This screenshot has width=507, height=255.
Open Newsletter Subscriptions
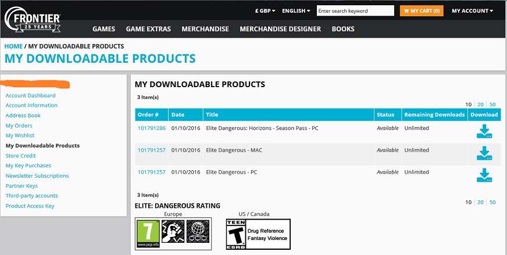(x=37, y=176)
